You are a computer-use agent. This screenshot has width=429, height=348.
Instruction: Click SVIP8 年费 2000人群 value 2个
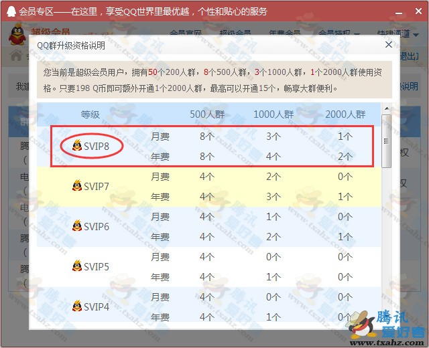point(345,157)
